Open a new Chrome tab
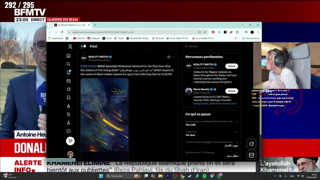320x180 pixels. (95, 25)
